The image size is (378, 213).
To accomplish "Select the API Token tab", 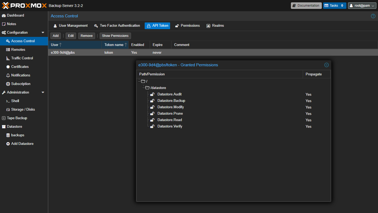I will pyautogui.click(x=158, y=26).
